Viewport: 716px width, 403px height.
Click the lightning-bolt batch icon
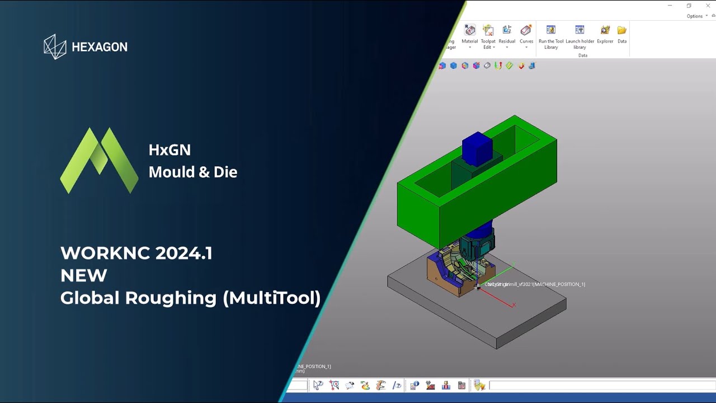click(x=479, y=385)
